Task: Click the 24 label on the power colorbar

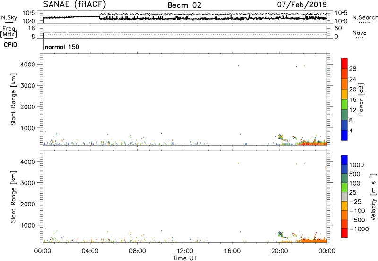Action: point(352,79)
